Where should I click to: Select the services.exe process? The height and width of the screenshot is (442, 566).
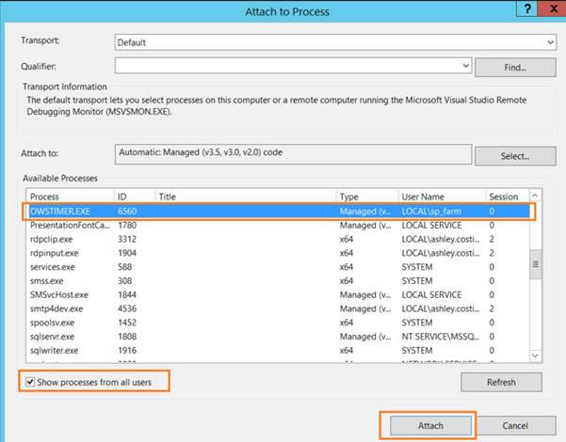(x=278, y=267)
